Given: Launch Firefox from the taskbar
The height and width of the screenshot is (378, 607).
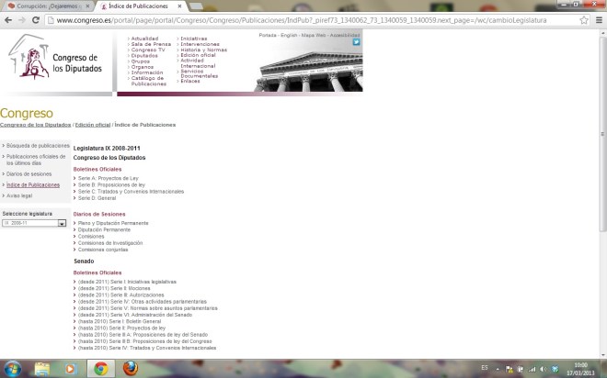Looking at the screenshot, I should pyautogui.click(x=131, y=368).
